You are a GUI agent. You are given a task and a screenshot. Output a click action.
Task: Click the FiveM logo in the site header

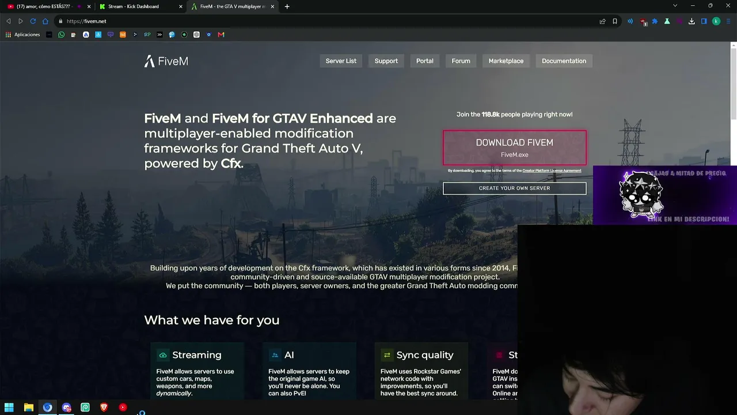(166, 61)
